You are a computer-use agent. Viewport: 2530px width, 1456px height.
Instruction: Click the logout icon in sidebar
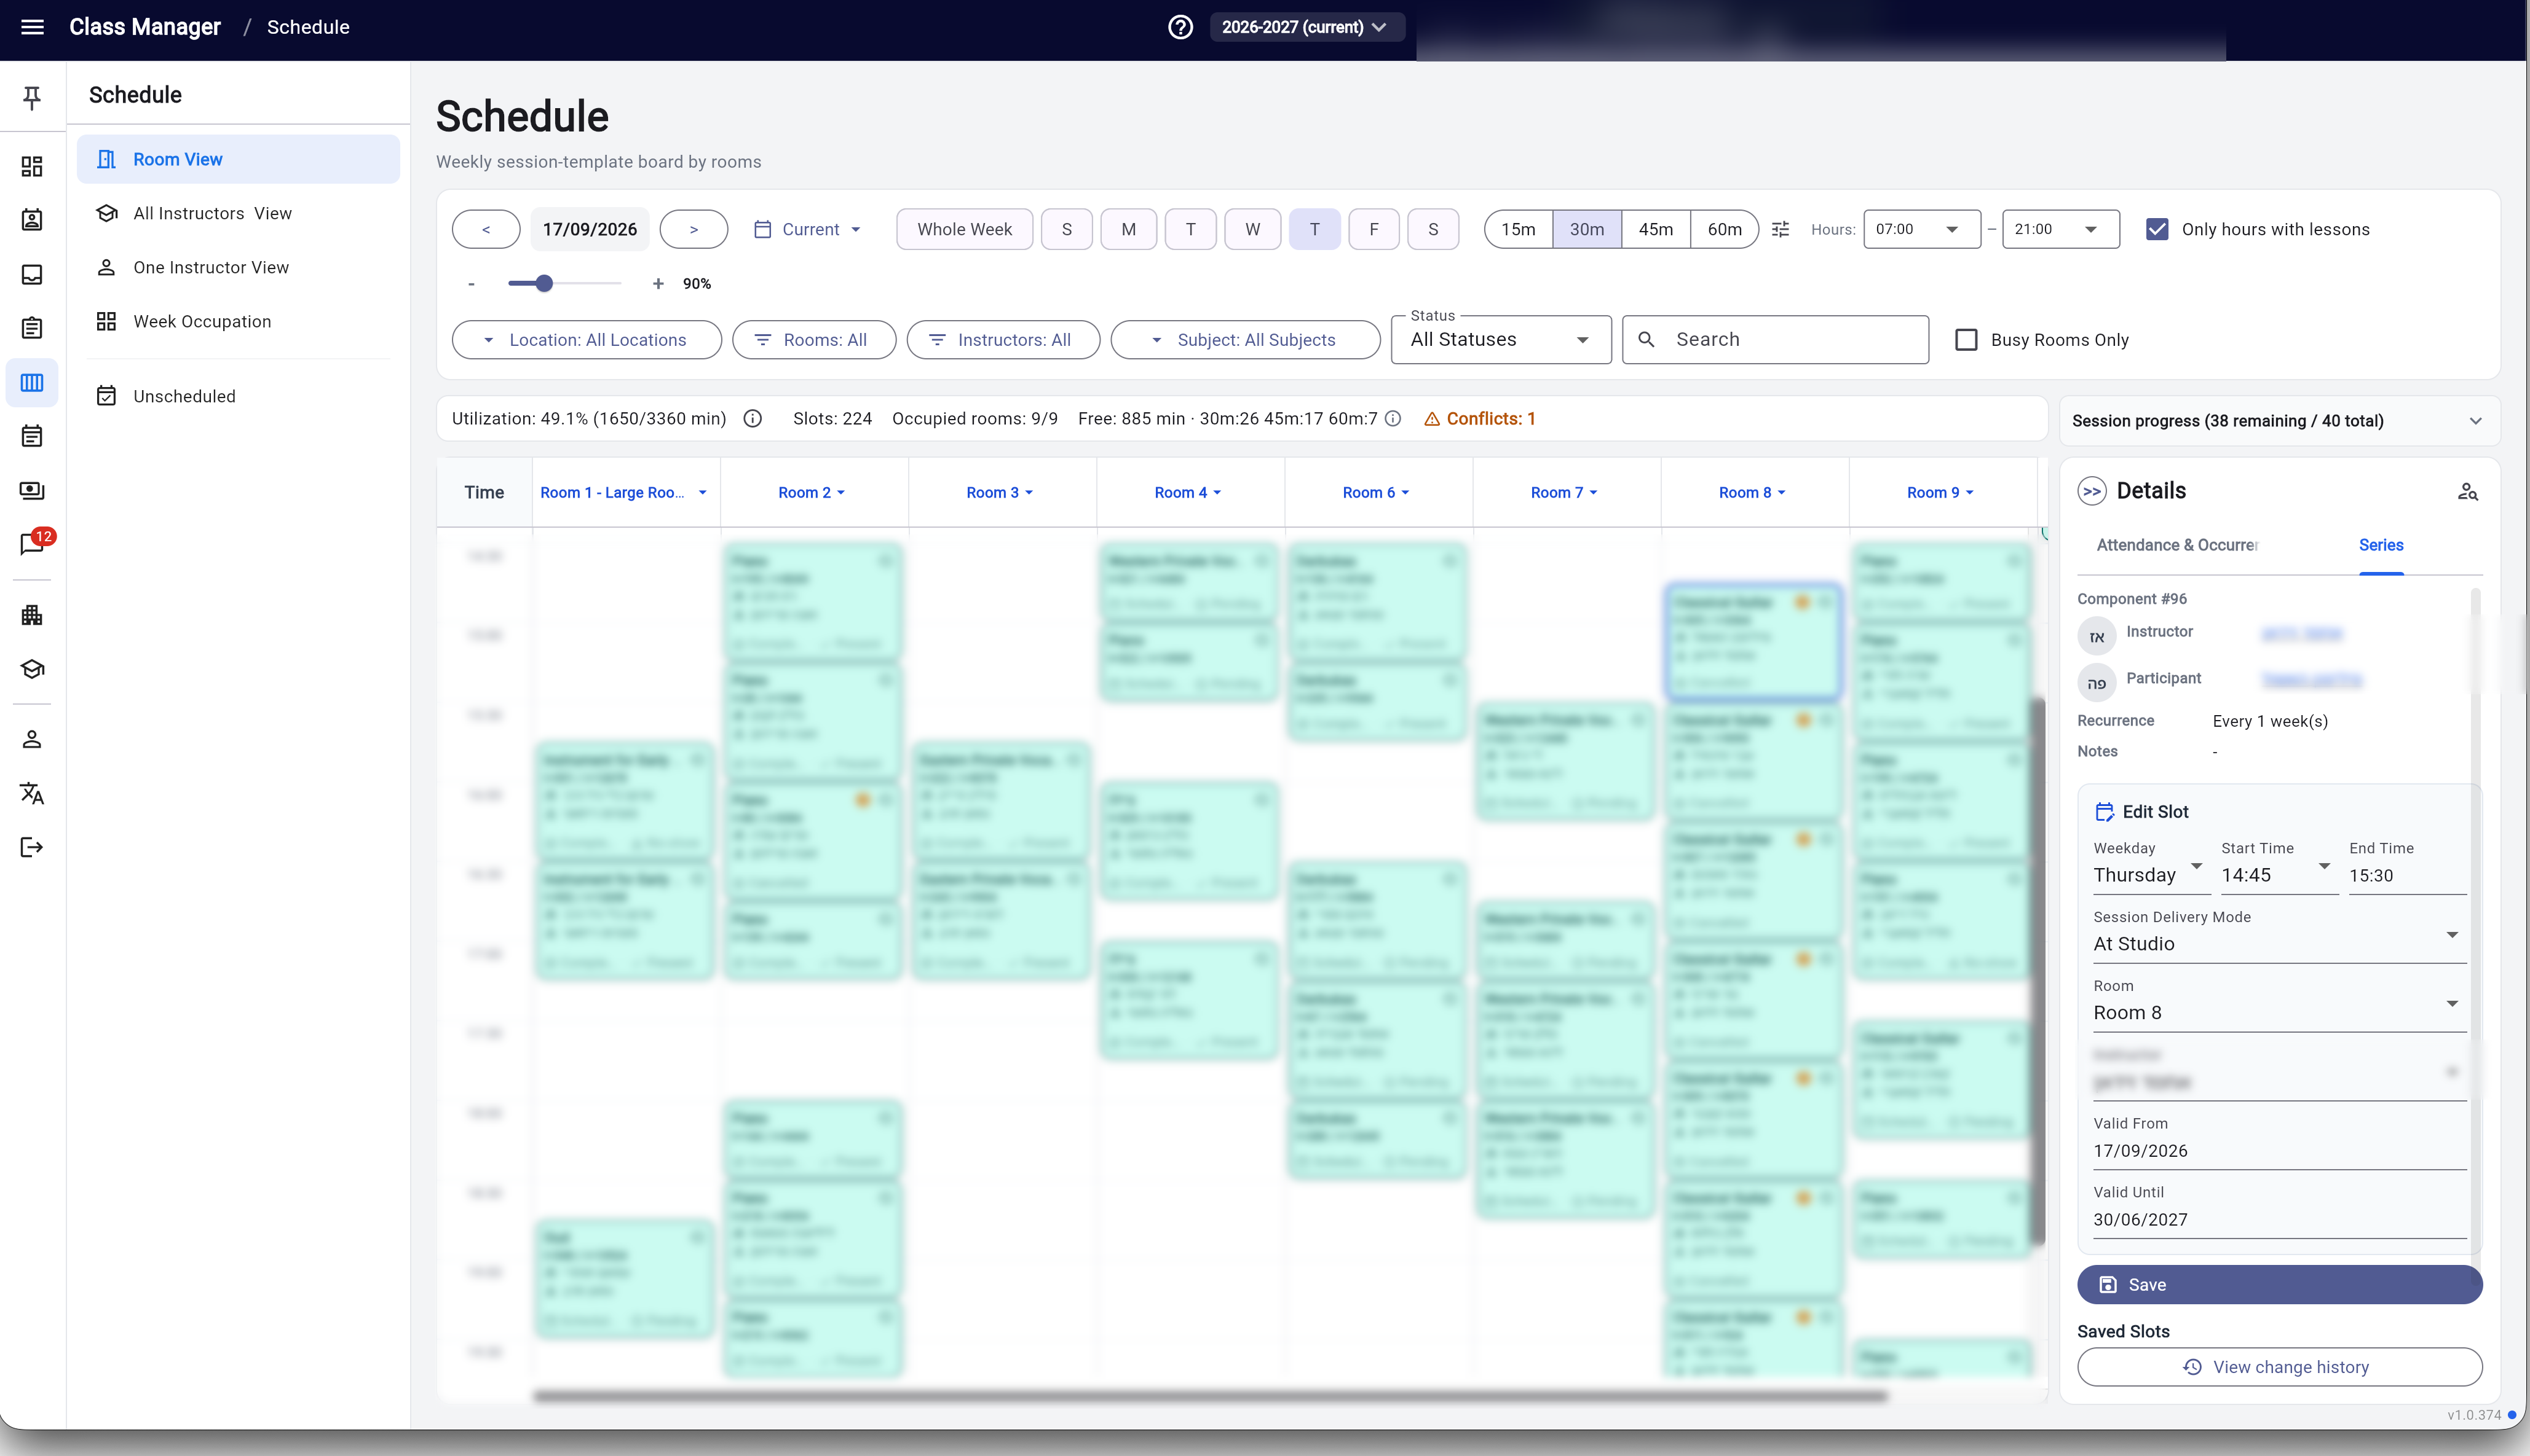32,847
